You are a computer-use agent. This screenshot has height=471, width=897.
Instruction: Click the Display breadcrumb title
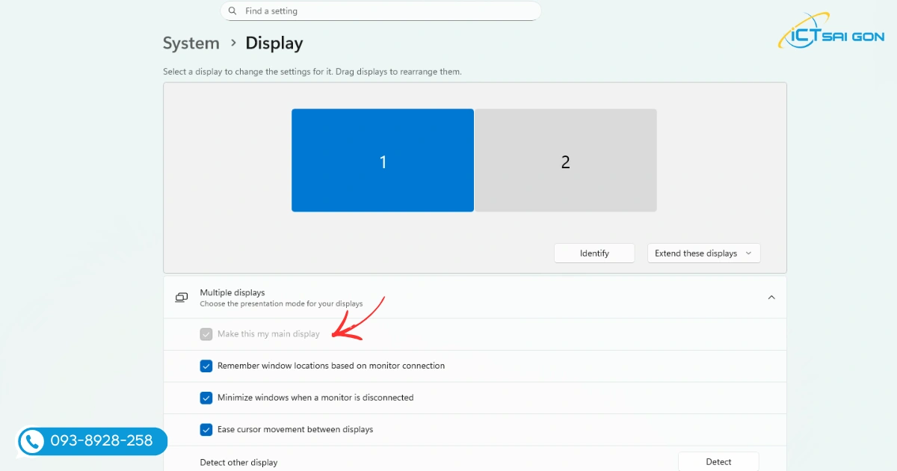click(x=274, y=43)
